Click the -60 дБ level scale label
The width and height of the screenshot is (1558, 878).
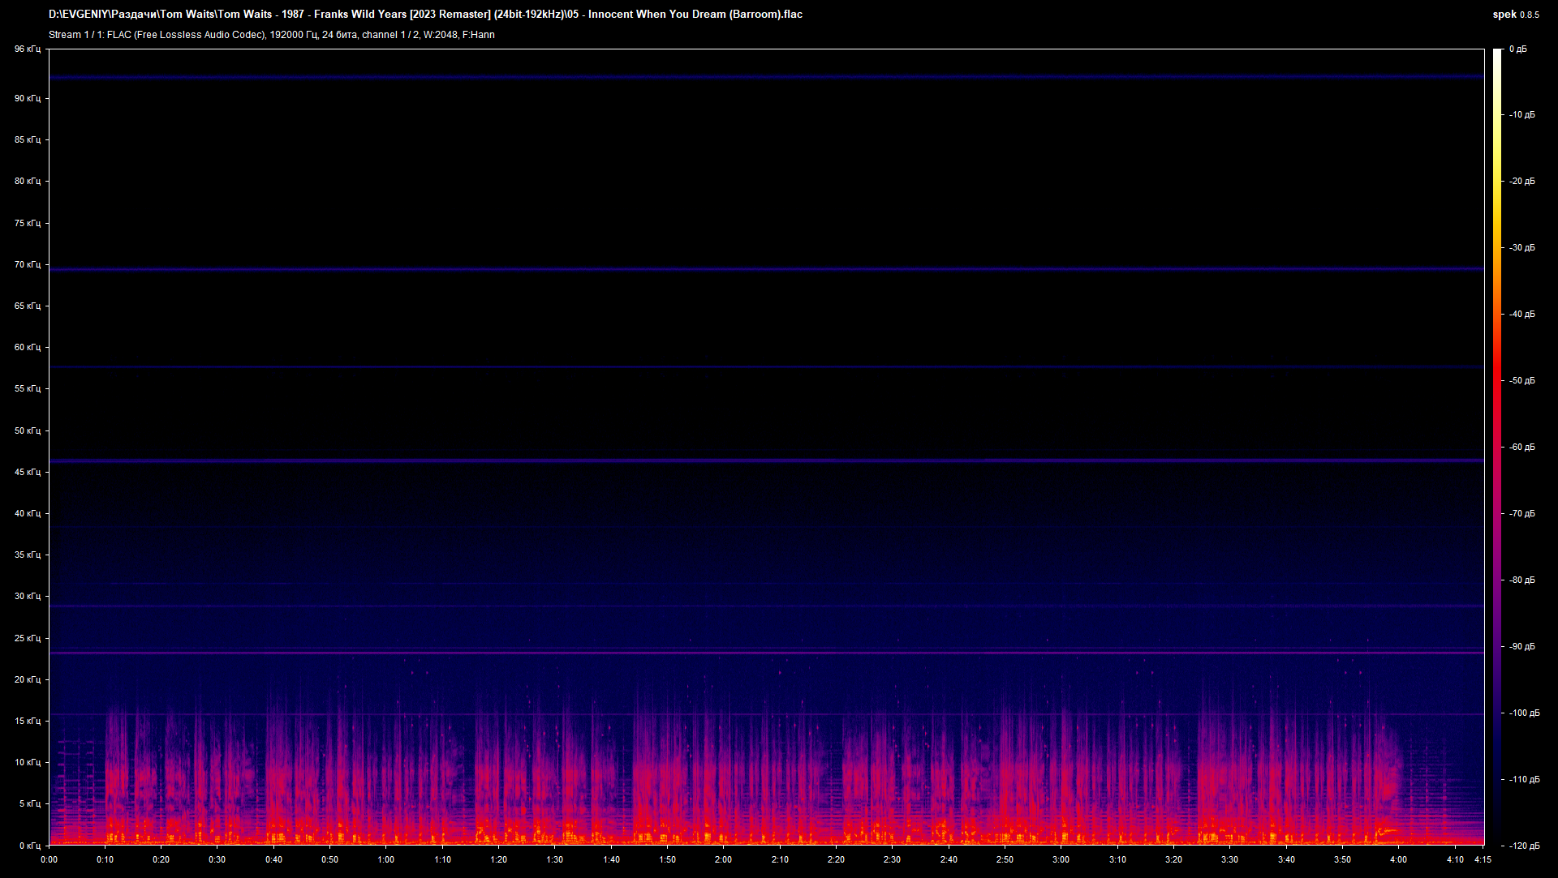click(1522, 448)
